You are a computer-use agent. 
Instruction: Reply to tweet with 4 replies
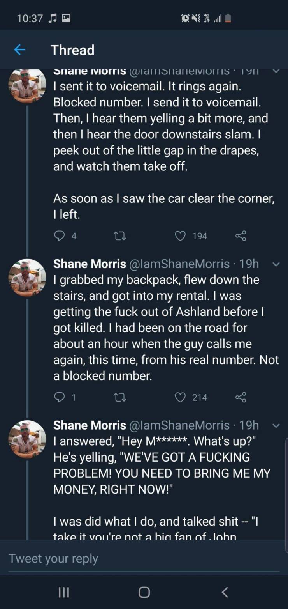(60, 236)
